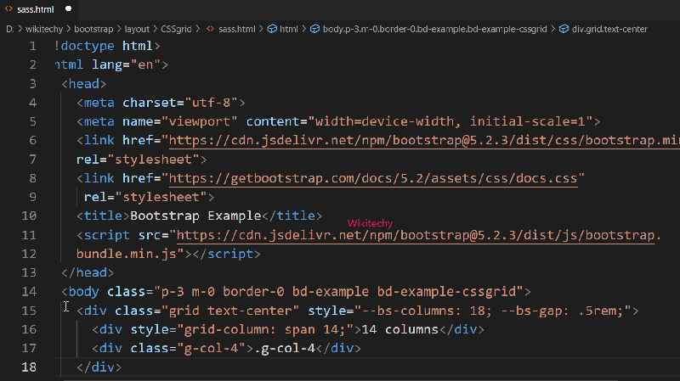This screenshot has width=680, height=381.
Task: Click the doctype html text on line 1
Action: (107, 46)
